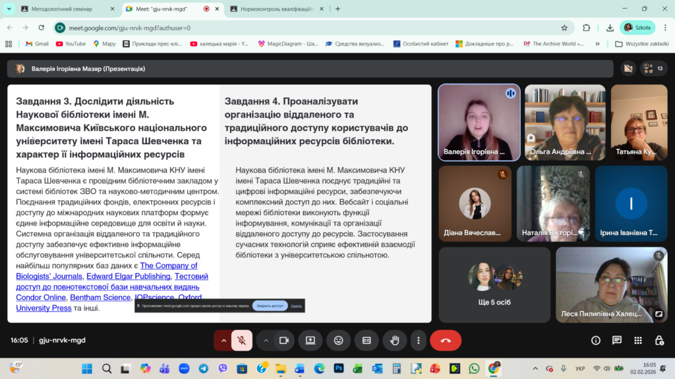Open the activities grid icon
This screenshot has height=379, width=675.
(x=638, y=340)
